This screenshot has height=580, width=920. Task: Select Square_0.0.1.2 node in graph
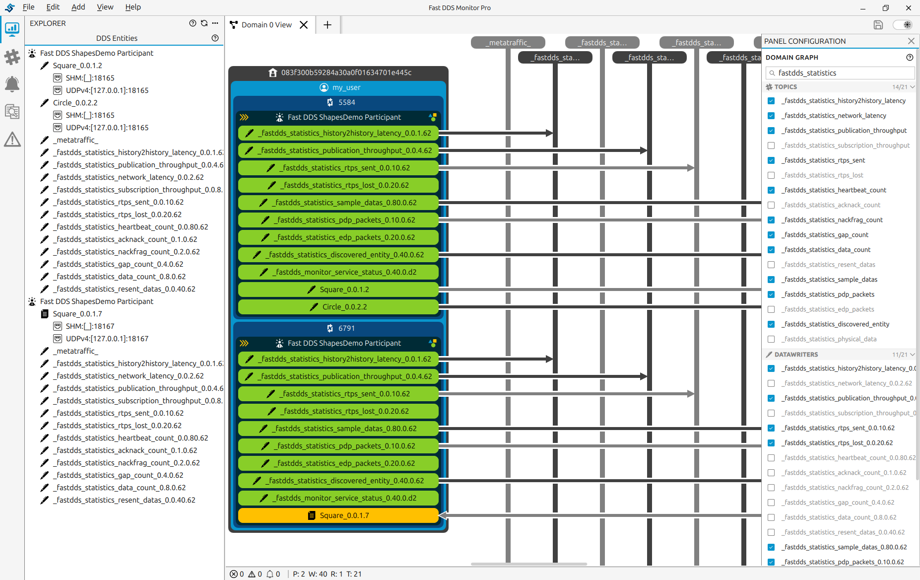point(338,290)
